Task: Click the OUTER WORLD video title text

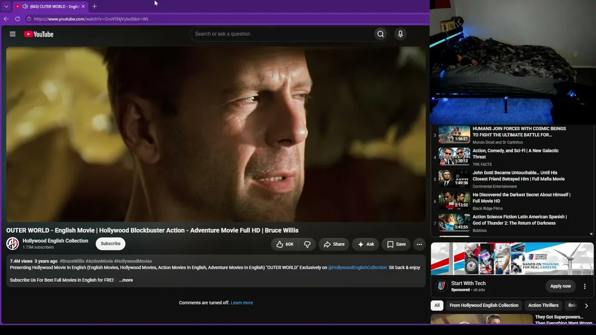Action: click(x=152, y=230)
